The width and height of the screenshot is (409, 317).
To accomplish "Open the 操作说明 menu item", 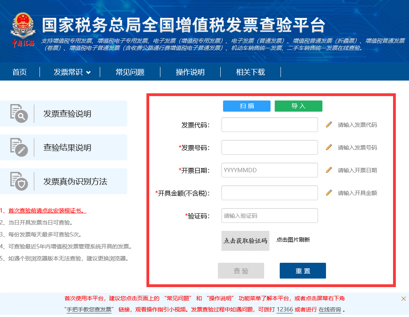I will 190,72.
